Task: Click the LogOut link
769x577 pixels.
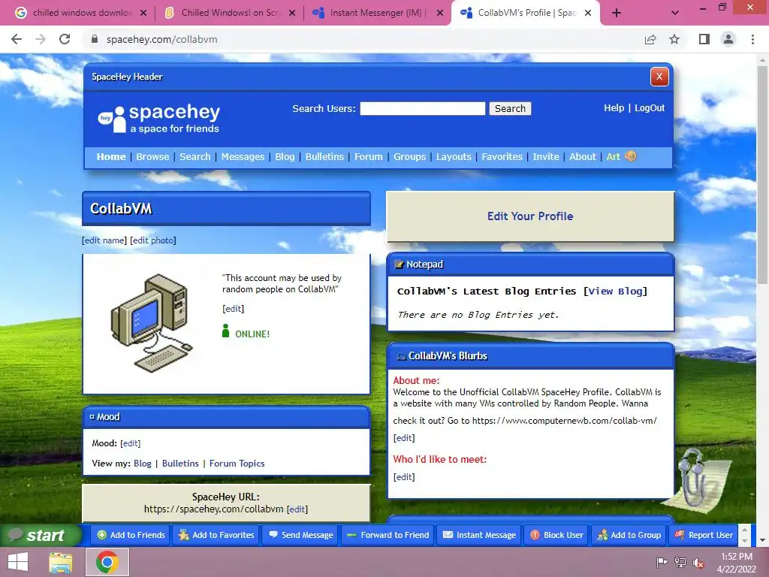Action: pyautogui.click(x=650, y=108)
